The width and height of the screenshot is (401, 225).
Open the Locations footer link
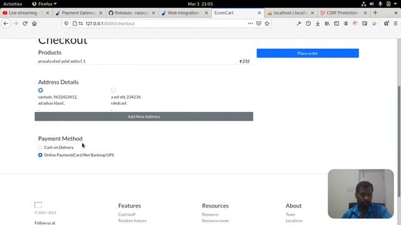(294, 221)
